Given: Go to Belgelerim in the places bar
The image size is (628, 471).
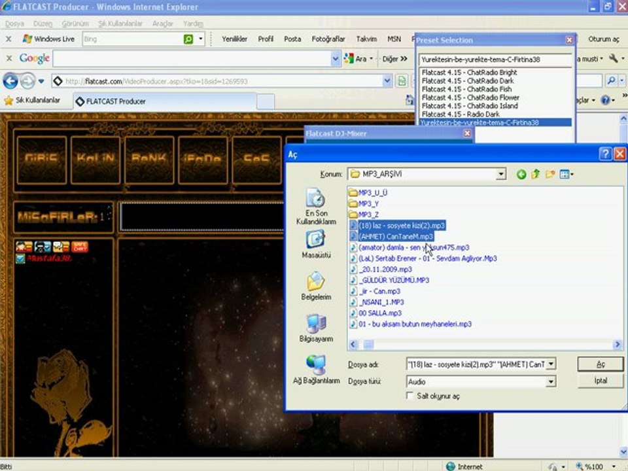Looking at the screenshot, I should (x=315, y=287).
